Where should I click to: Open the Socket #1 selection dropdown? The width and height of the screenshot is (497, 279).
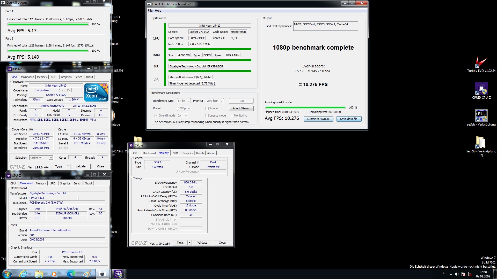41,158
